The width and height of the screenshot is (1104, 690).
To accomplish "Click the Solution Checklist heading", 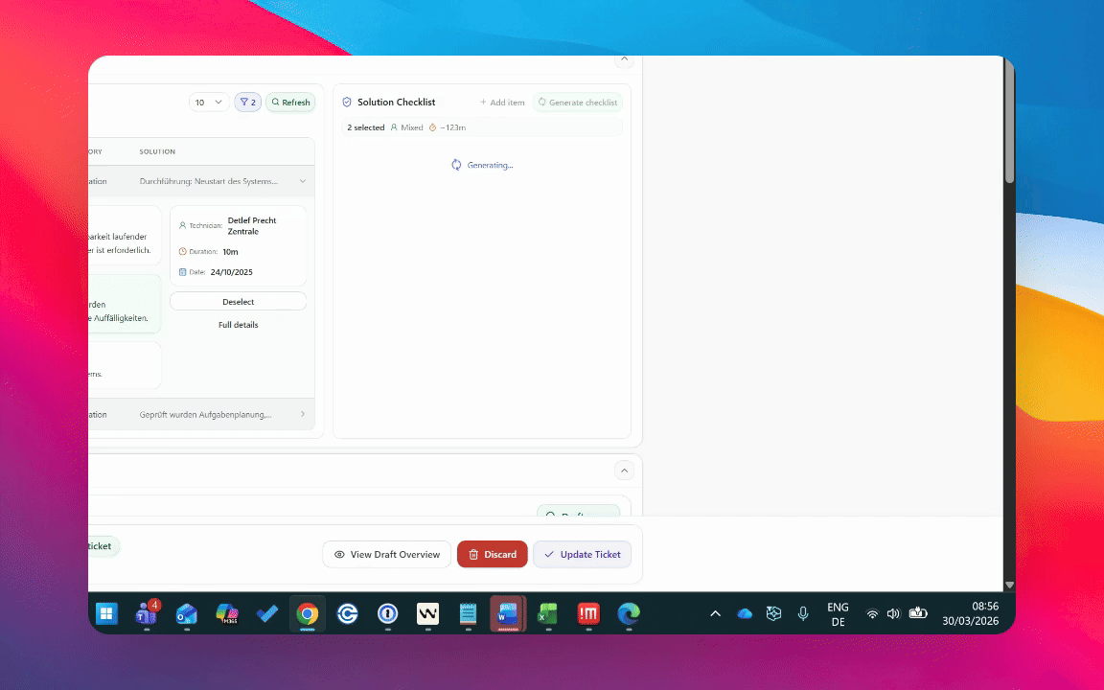I will tap(397, 103).
